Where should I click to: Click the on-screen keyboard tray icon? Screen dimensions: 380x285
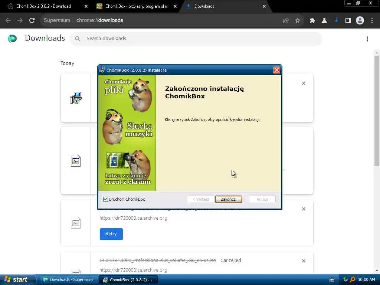tap(332, 280)
